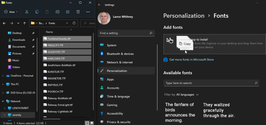Image resolution: width=266 pixels, height=125 pixels.
Task: Click the Settings back arrow
Action: 99,5
